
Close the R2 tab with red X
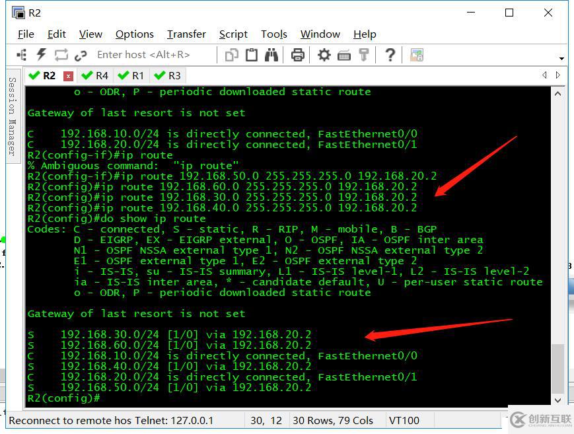68,76
